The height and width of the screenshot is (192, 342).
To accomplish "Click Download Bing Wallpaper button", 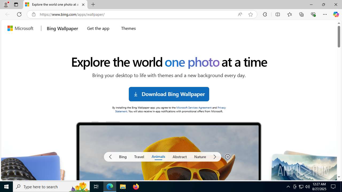I will click(169, 94).
